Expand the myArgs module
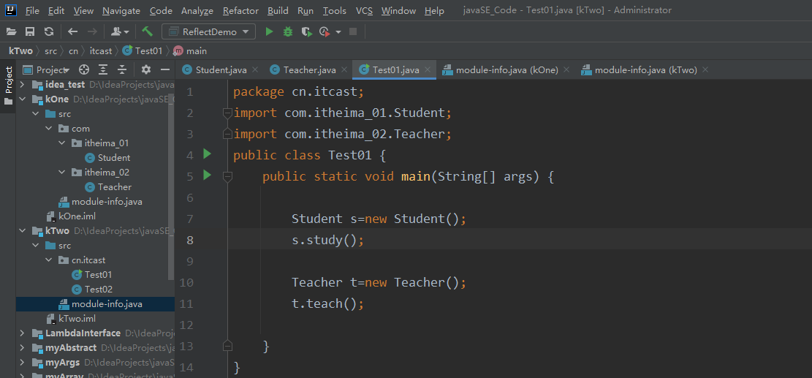This screenshot has height=378, width=812. (22, 362)
